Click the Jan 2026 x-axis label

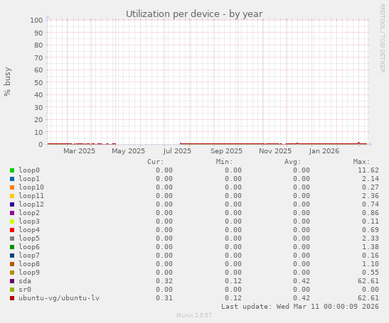point(324,151)
